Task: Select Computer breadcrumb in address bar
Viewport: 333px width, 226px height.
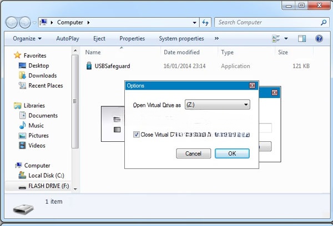Action: pos(70,22)
